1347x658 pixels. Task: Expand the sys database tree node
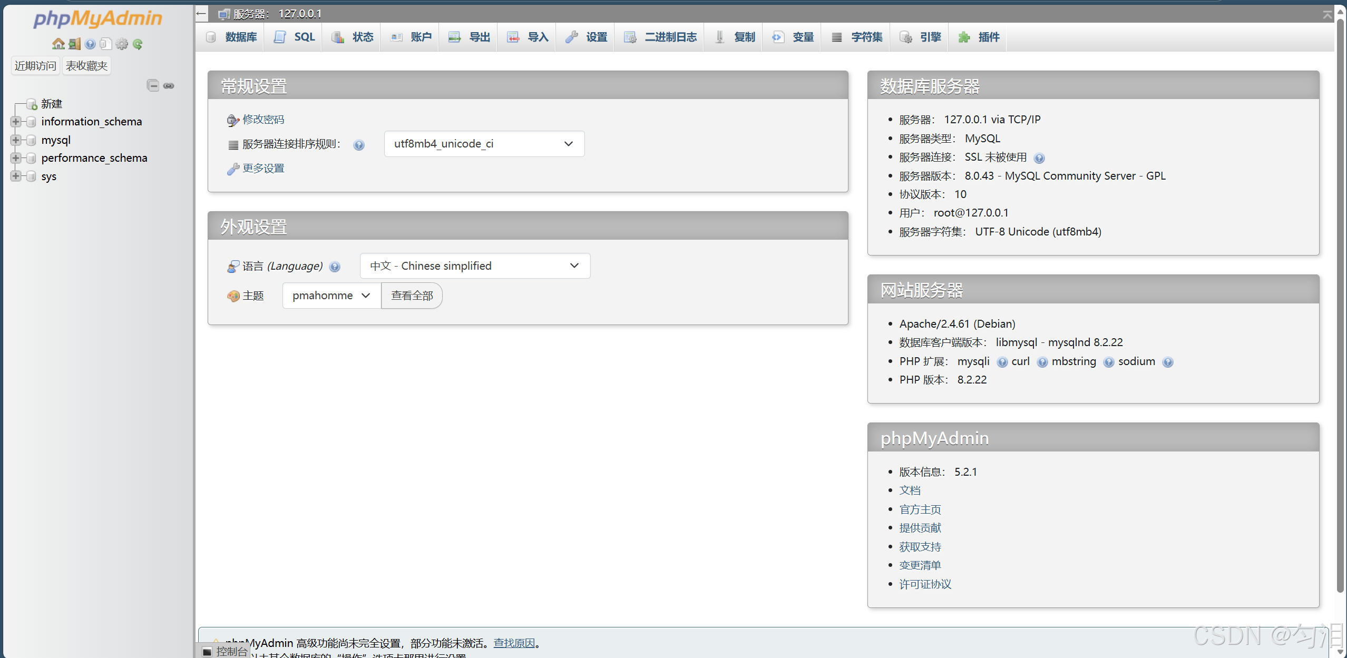[16, 176]
